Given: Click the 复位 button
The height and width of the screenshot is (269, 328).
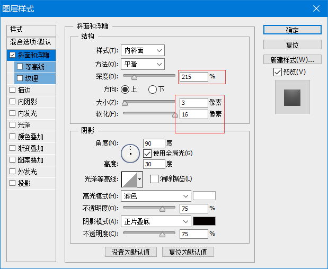Looking at the screenshot, I should pyautogui.click(x=292, y=44).
